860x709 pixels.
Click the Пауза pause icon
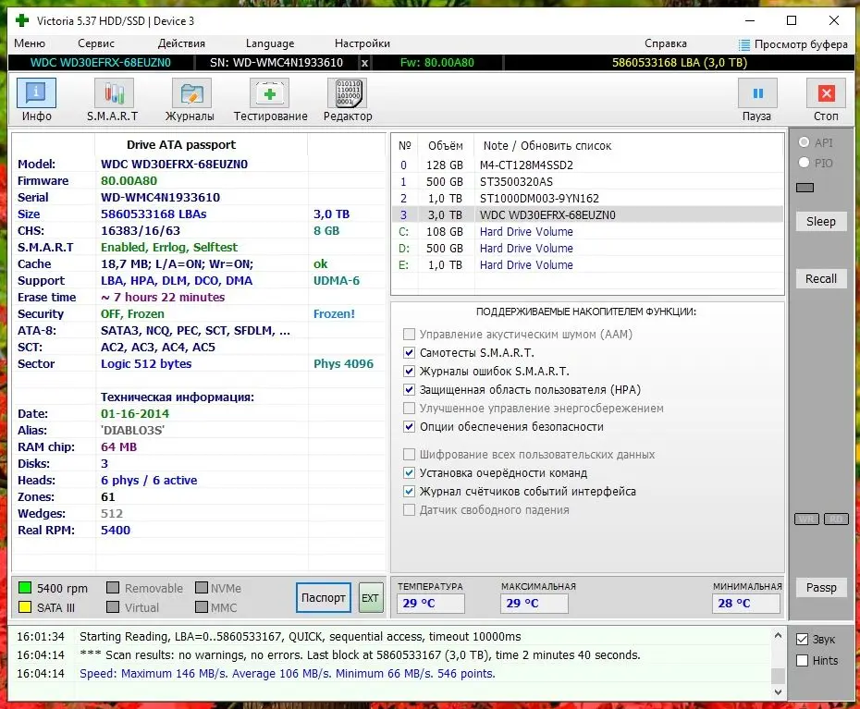click(x=757, y=92)
